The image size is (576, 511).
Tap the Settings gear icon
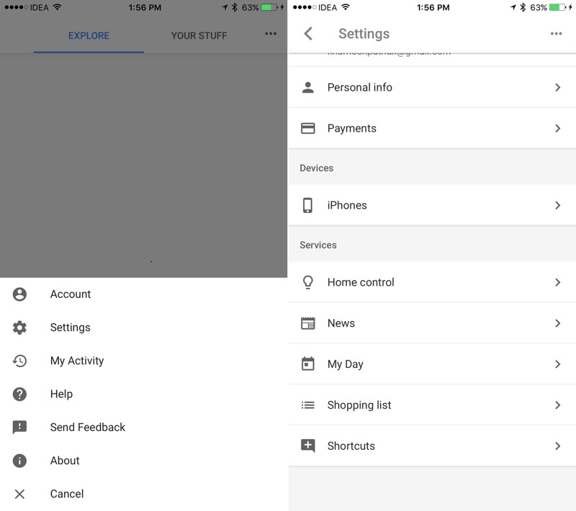pos(19,327)
